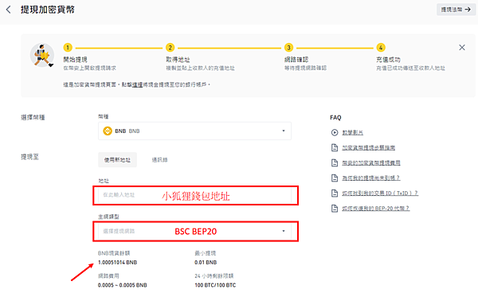Go back using the left chevron arrow
Screen dimensions: 478x293
[9, 10]
